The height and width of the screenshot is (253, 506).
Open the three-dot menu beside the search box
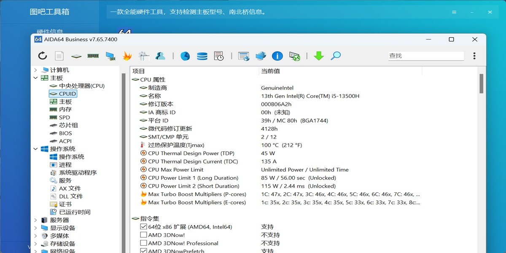474,55
